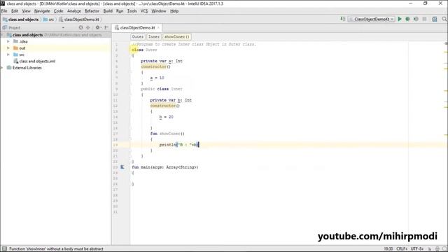
Task: Click the Stop process square icon
Action: (425, 19)
